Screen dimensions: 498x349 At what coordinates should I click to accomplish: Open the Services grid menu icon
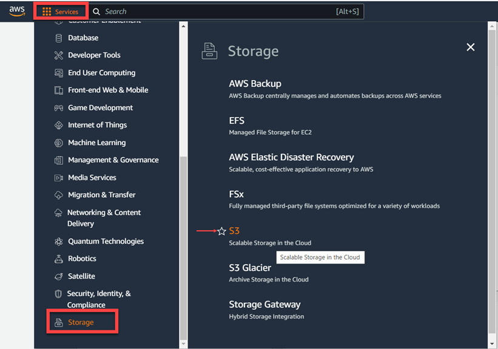tap(47, 12)
